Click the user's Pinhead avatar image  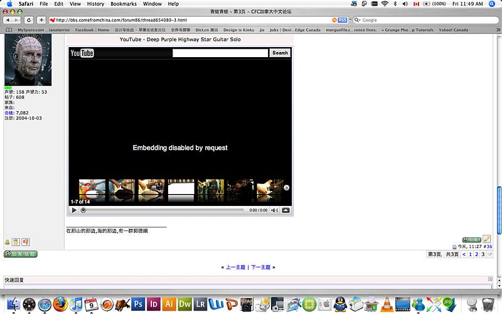tap(28, 60)
